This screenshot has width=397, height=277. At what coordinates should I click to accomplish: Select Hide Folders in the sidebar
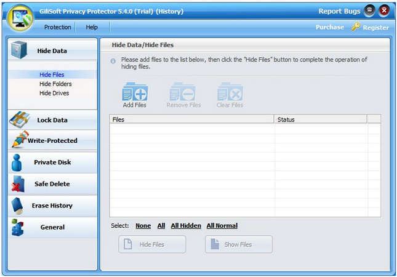pos(55,84)
